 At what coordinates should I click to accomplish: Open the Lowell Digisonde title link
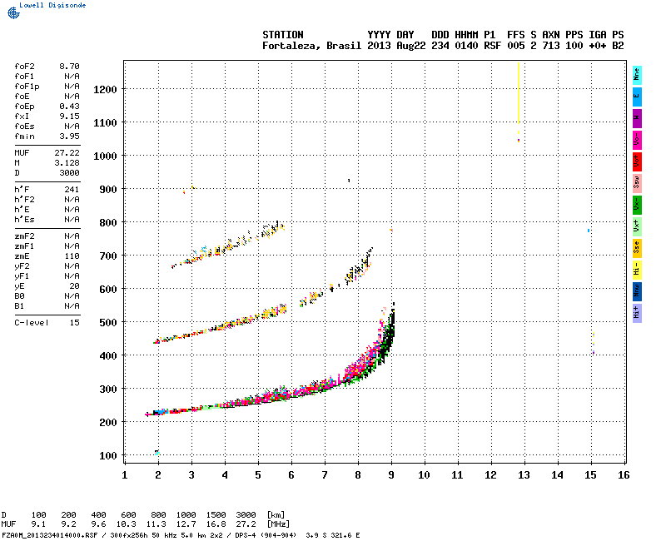tap(52, 5)
